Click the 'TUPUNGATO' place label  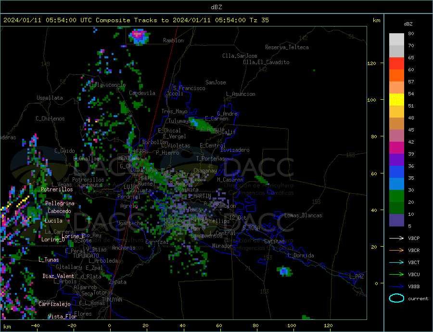(86, 256)
